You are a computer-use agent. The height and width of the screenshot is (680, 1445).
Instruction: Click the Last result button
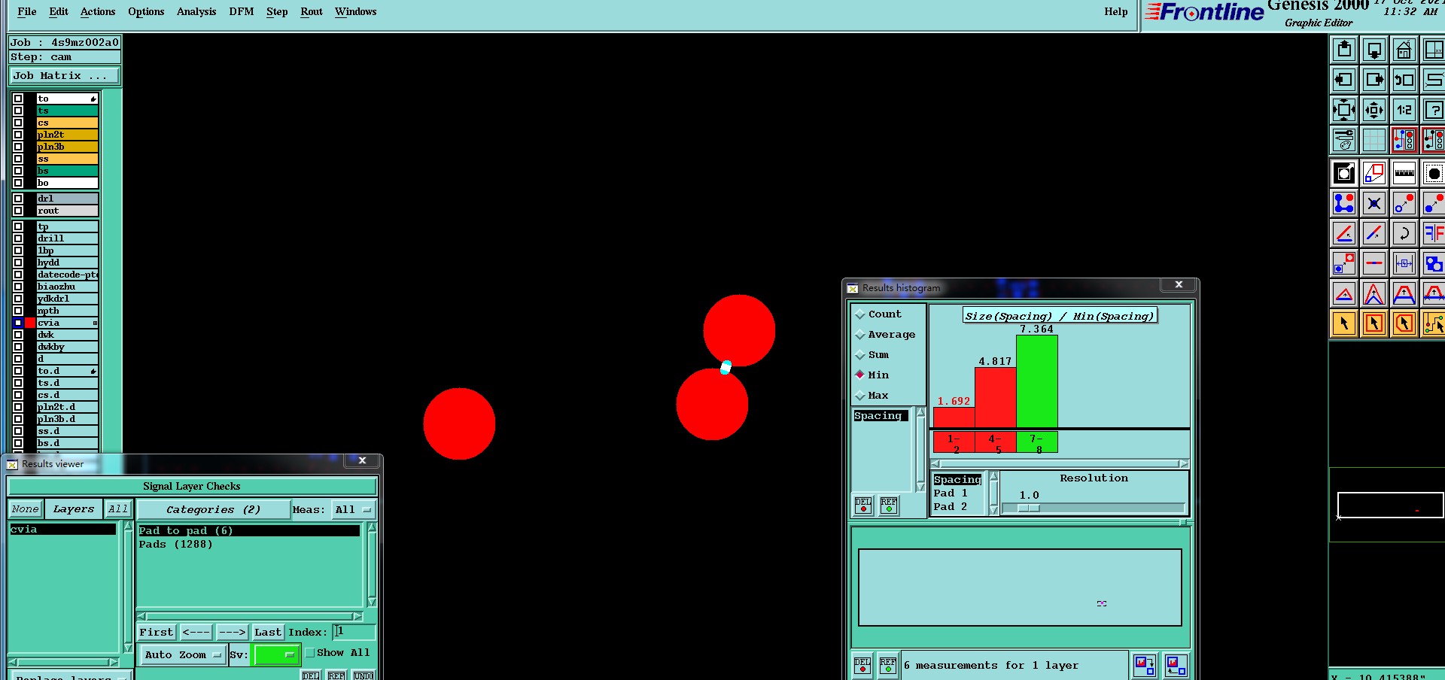[x=268, y=633]
